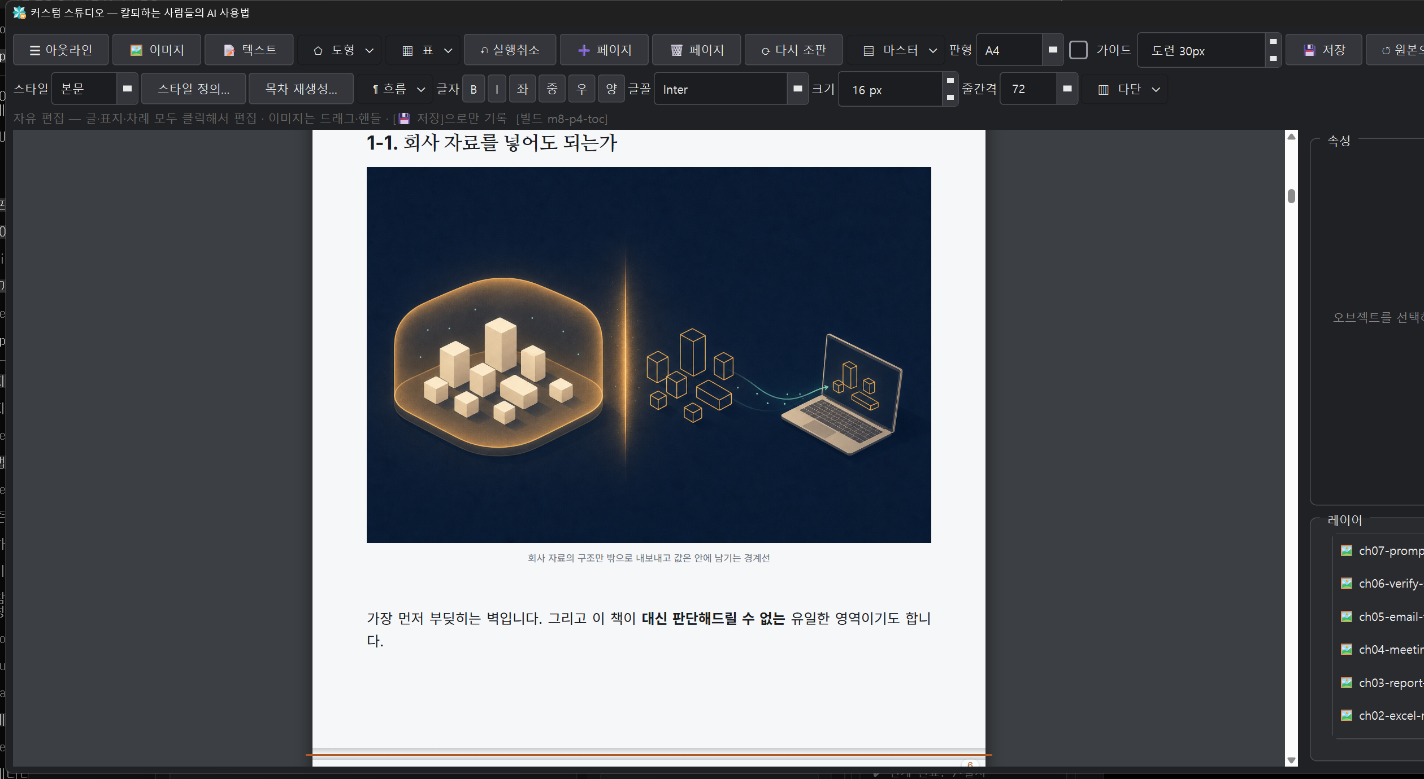Viewport: 1424px width, 779px height.
Task: Increase font size with up arrow
Action: (950, 81)
